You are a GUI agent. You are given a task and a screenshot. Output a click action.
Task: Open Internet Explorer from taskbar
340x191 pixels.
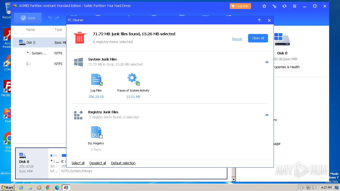tap(21, 188)
